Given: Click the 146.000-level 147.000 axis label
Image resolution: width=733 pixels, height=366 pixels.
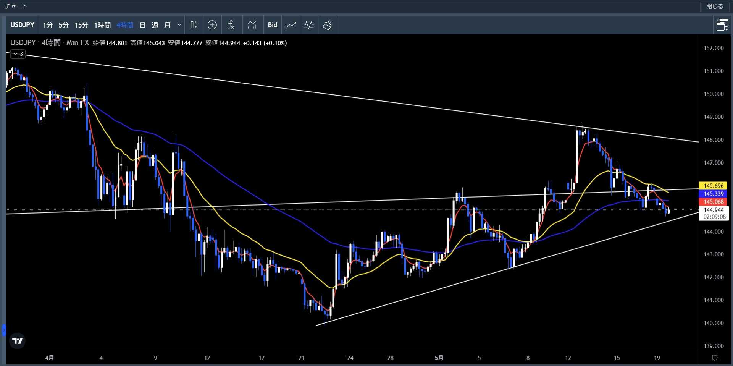Looking at the screenshot, I should (714, 163).
